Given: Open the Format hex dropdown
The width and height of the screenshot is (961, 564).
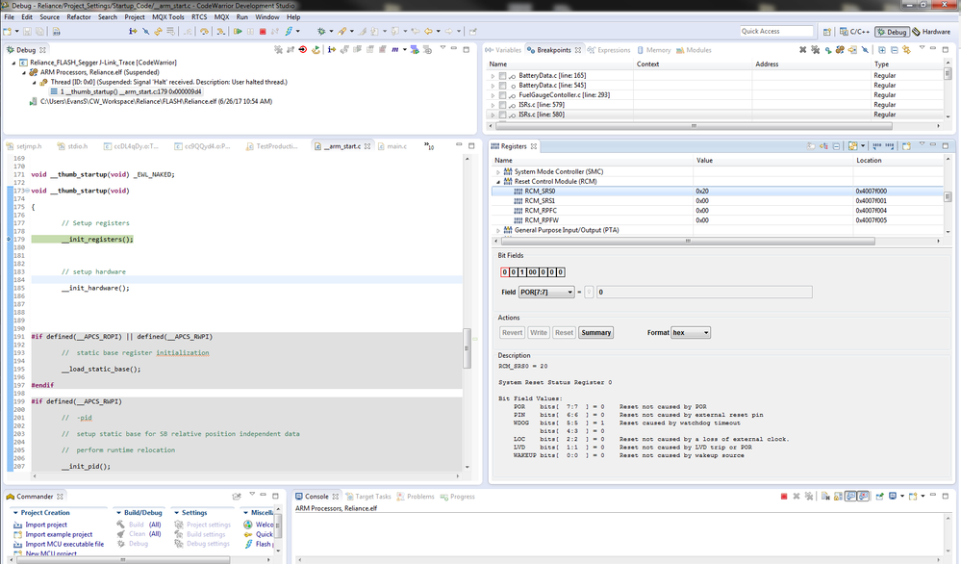Looking at the screenshot, I should coord(691,332).
